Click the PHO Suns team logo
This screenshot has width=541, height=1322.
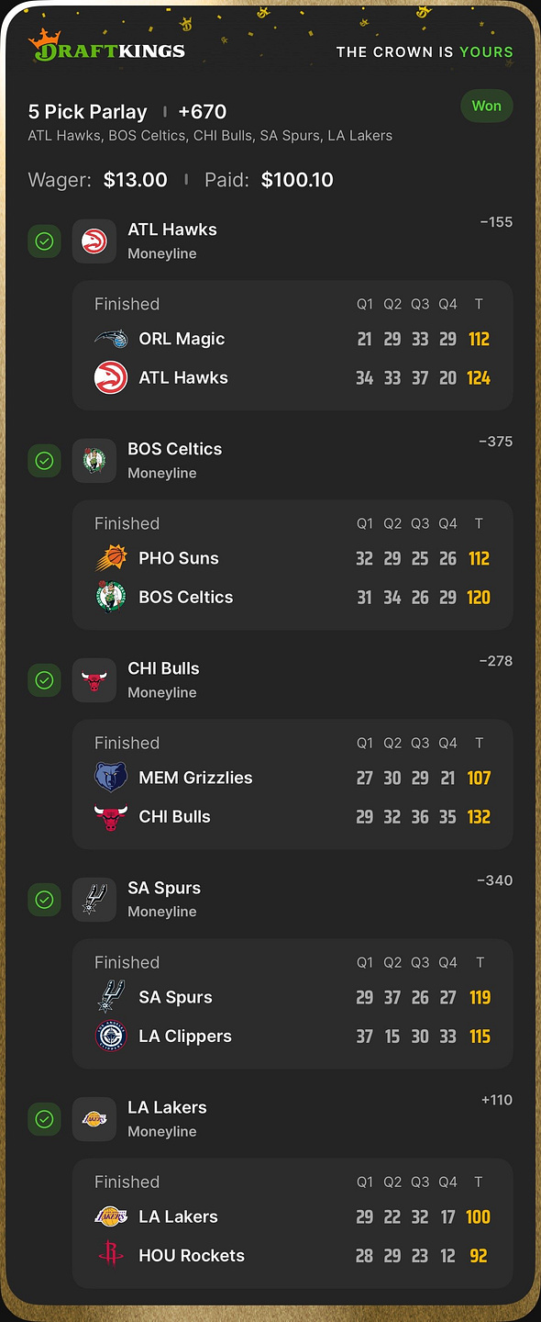tap(111, 558)
